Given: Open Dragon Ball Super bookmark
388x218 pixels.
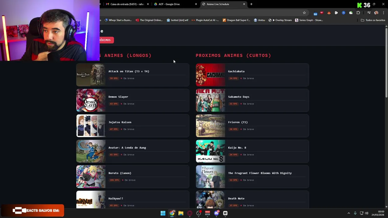Looking at the screenshot, I should click(x=236, y=20).
